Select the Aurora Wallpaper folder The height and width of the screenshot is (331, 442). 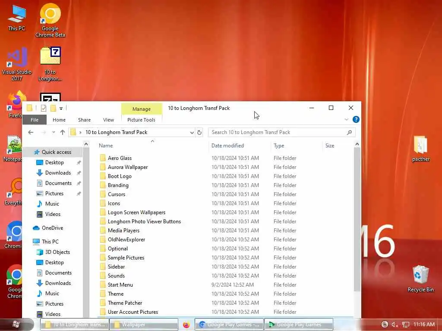point(127,167)
